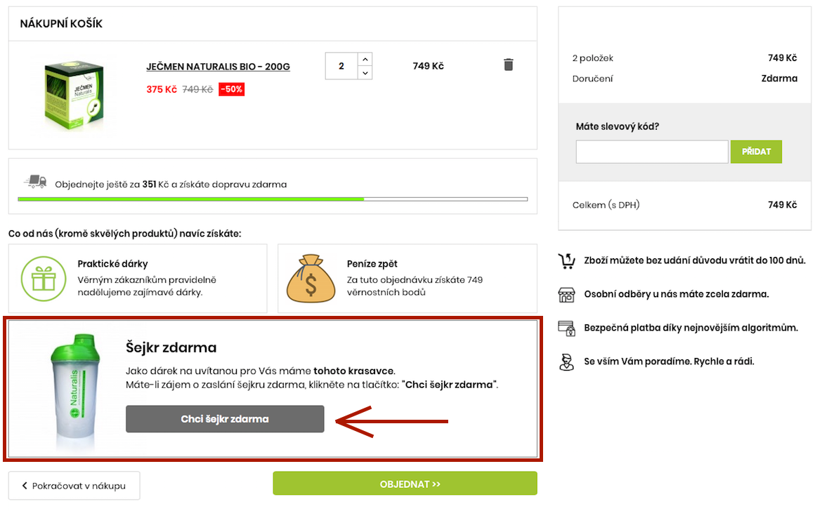
Task: Click the red 375 Kč discounted price
Action: 162,90
